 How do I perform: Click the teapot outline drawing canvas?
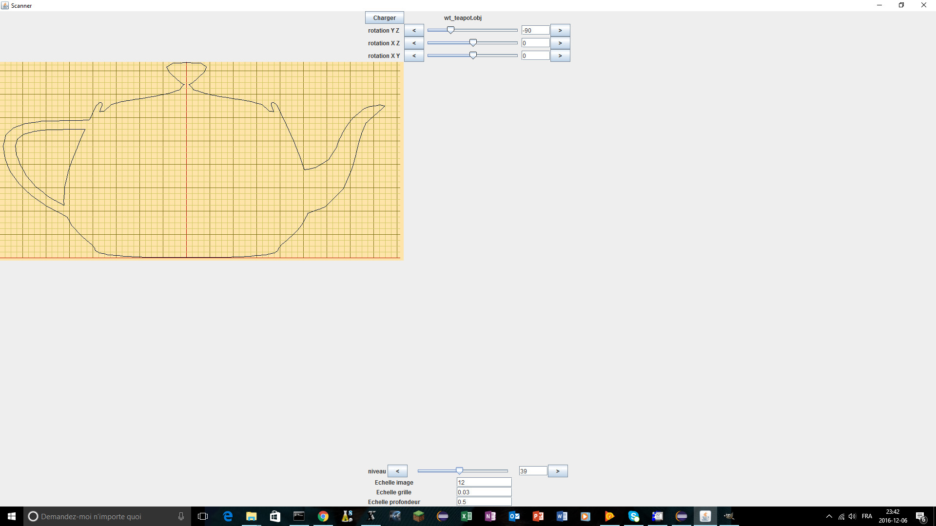(x=201, y=161)
